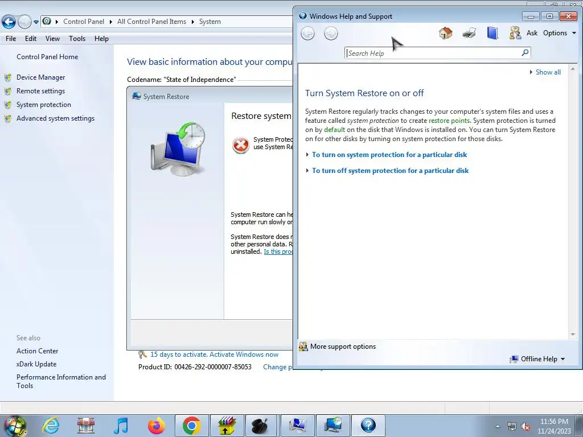Click the network tray icon
Image resolution: width=583 pixels, height=437 pixels.
[x=512, y=427]
